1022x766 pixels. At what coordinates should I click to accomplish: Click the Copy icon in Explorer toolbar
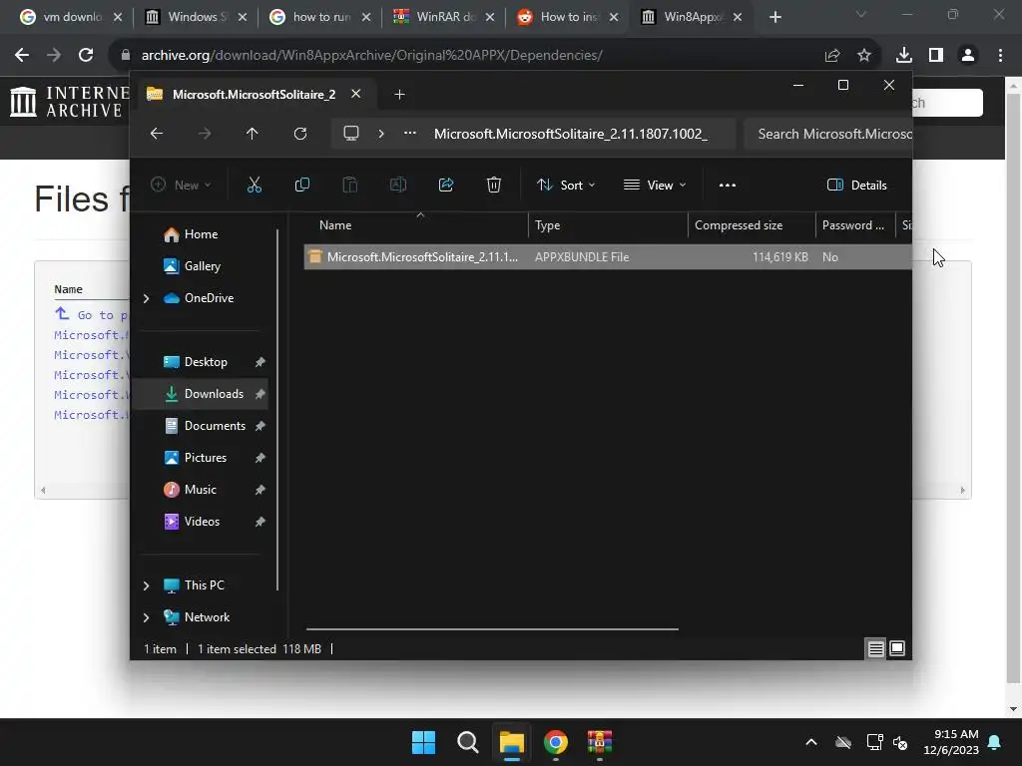pos(301,185)
